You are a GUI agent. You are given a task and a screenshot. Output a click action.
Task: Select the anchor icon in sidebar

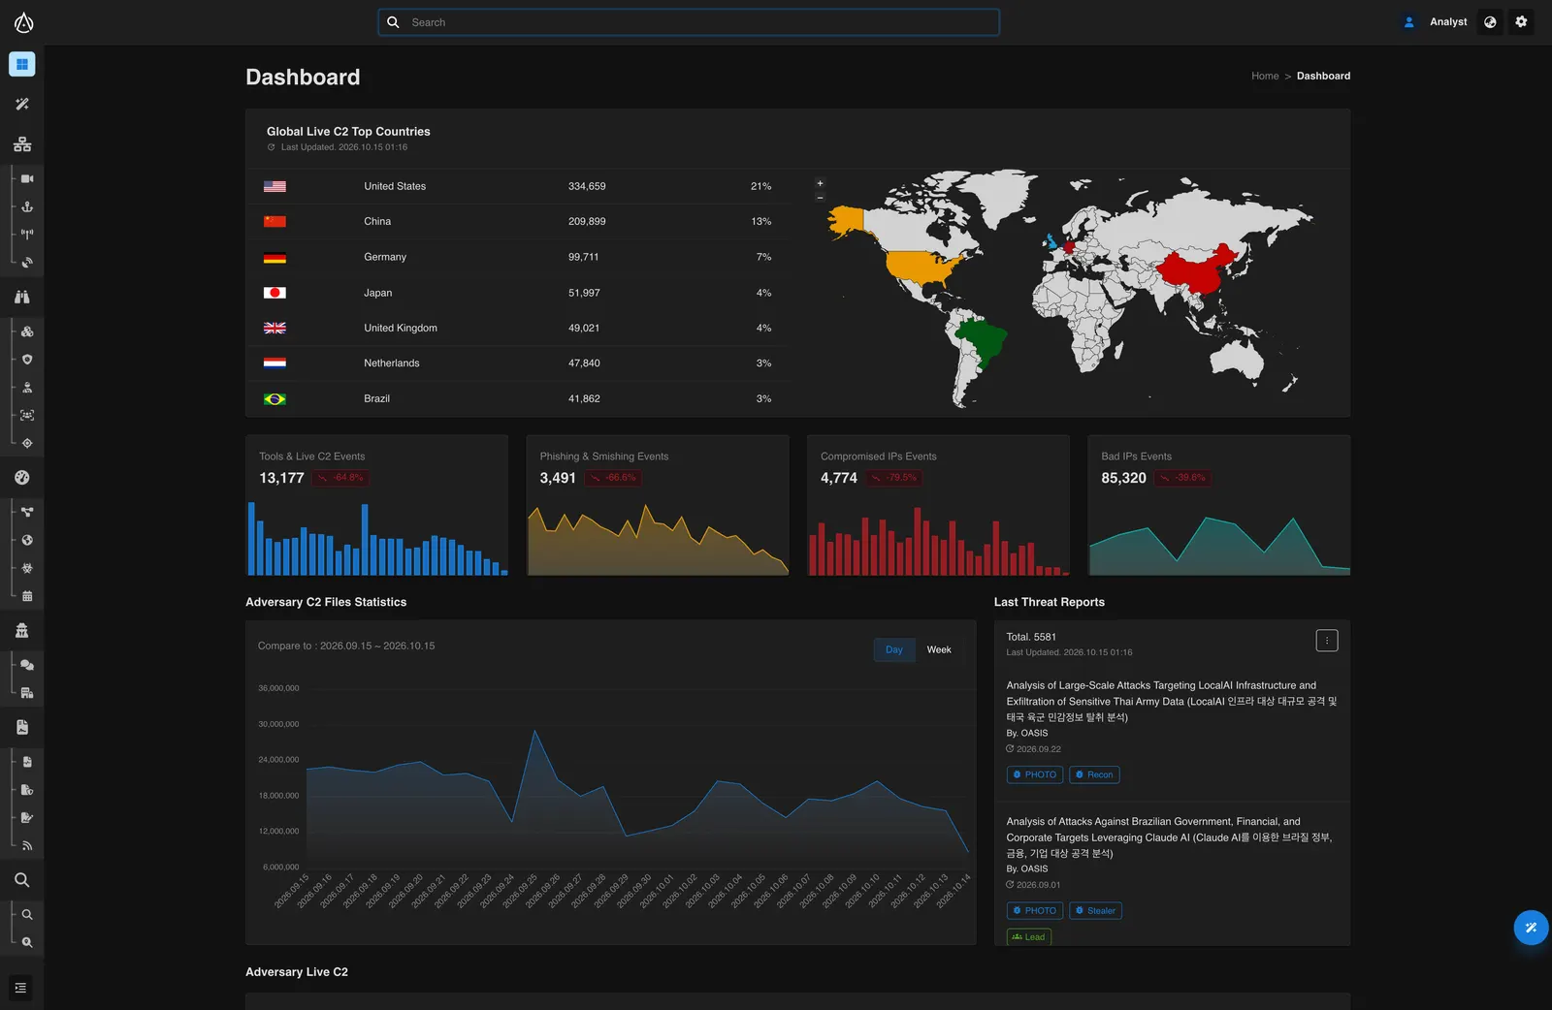click(27, 206)
